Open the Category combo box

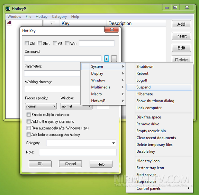tap(81, 143)
